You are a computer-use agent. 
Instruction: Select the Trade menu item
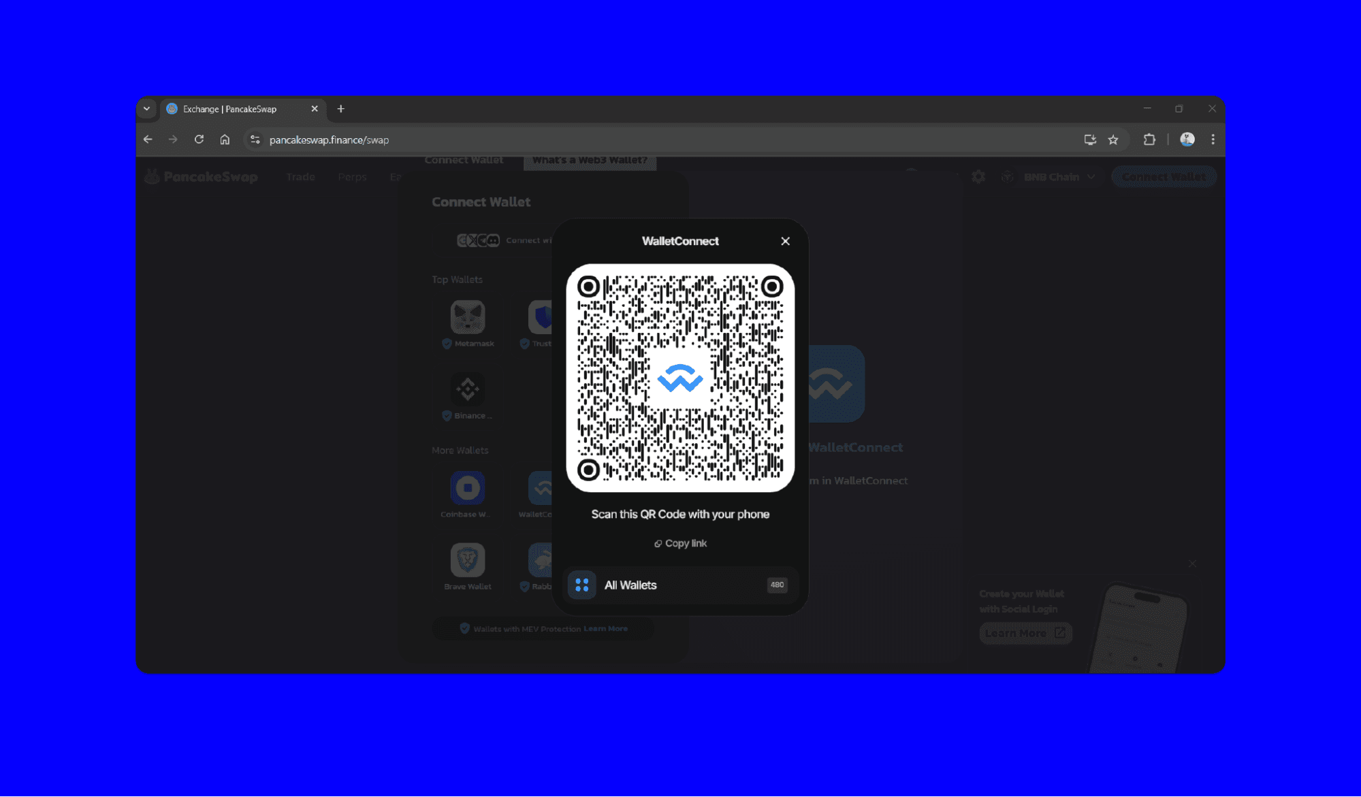point(300,176)
